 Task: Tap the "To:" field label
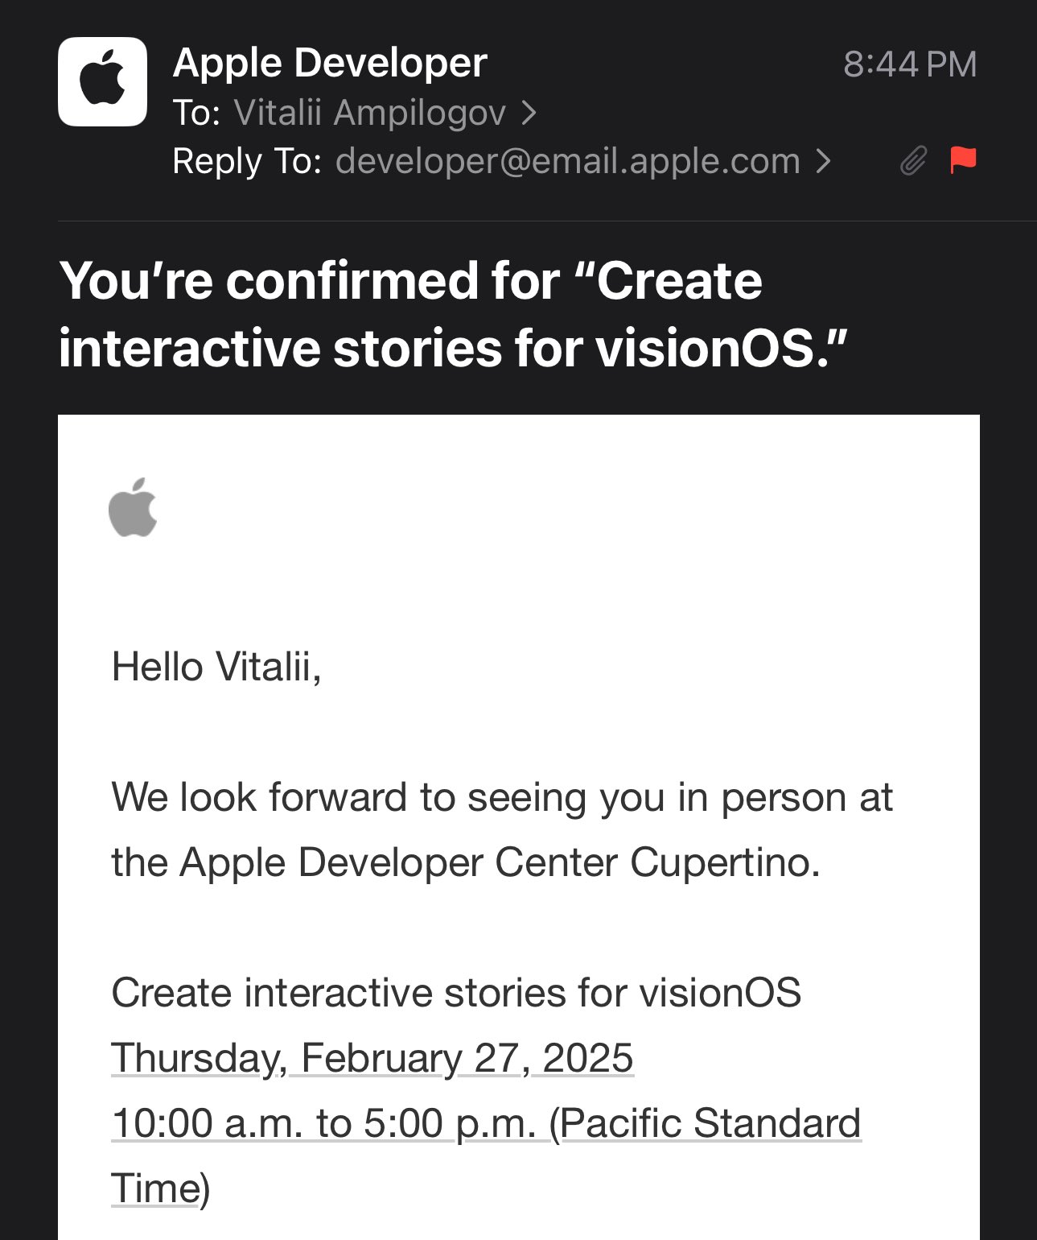(197, 113)
